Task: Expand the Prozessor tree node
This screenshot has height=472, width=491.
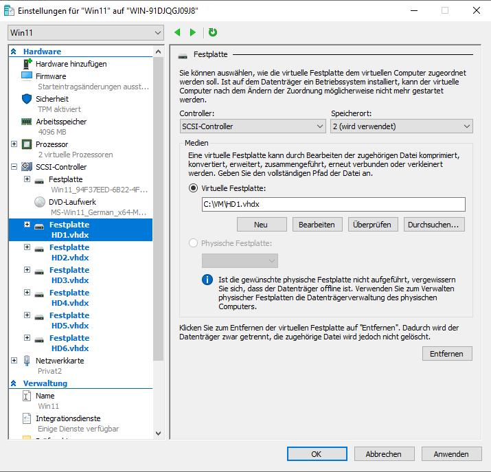Action: (14, 144)
